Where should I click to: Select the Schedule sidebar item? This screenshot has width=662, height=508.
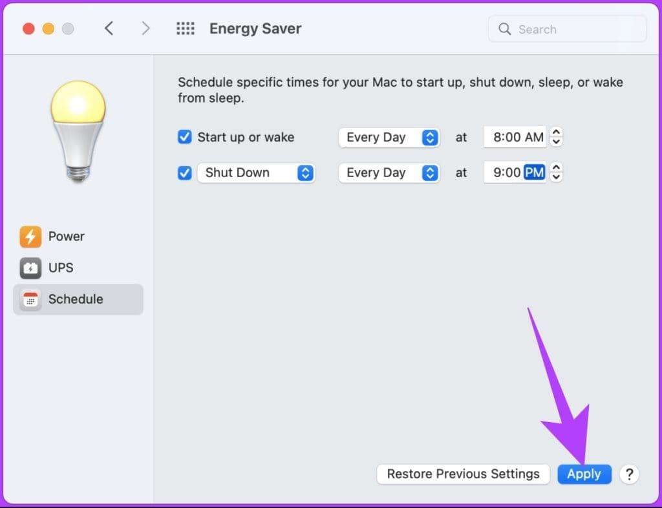pos(75,299)
